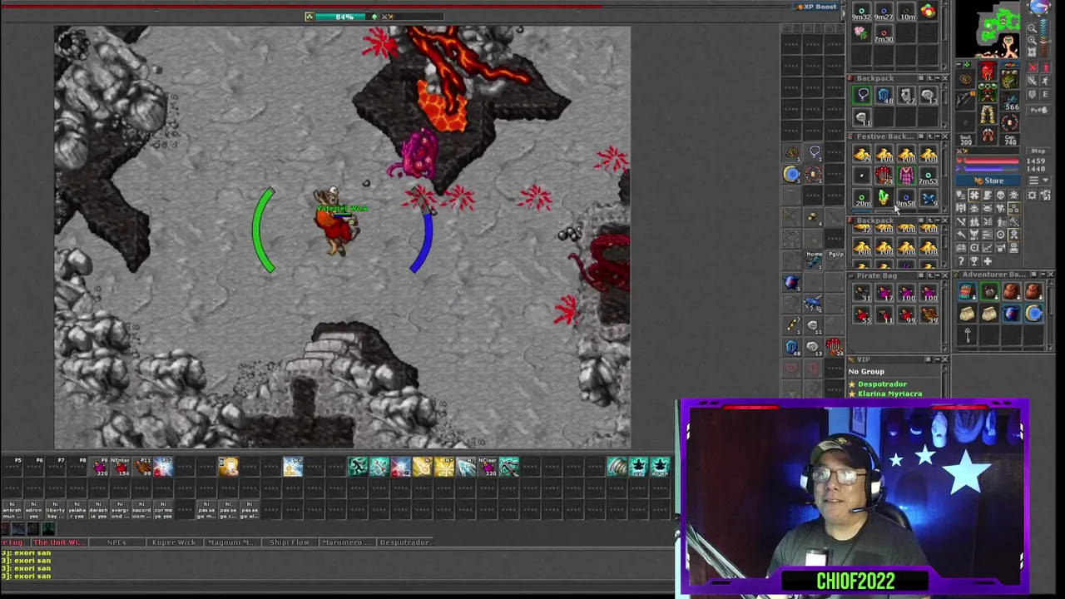Select VIP entry Despotrador

pyautogui.click(x=882, y=384)
